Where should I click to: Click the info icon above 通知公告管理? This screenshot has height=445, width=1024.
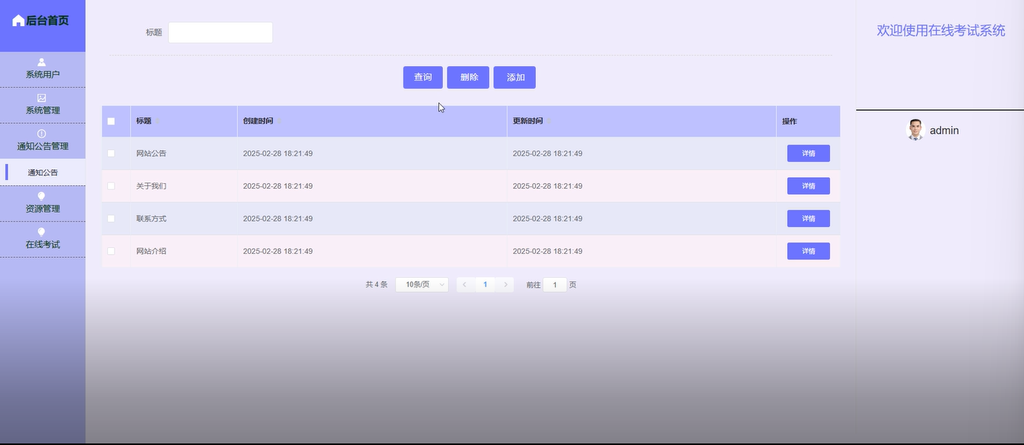[42, 134]
